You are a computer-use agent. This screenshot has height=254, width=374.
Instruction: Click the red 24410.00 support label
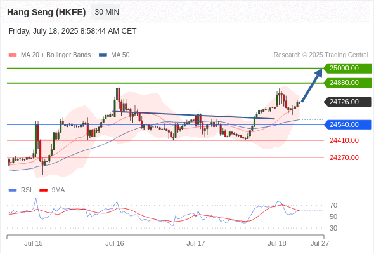click(344, 140)
